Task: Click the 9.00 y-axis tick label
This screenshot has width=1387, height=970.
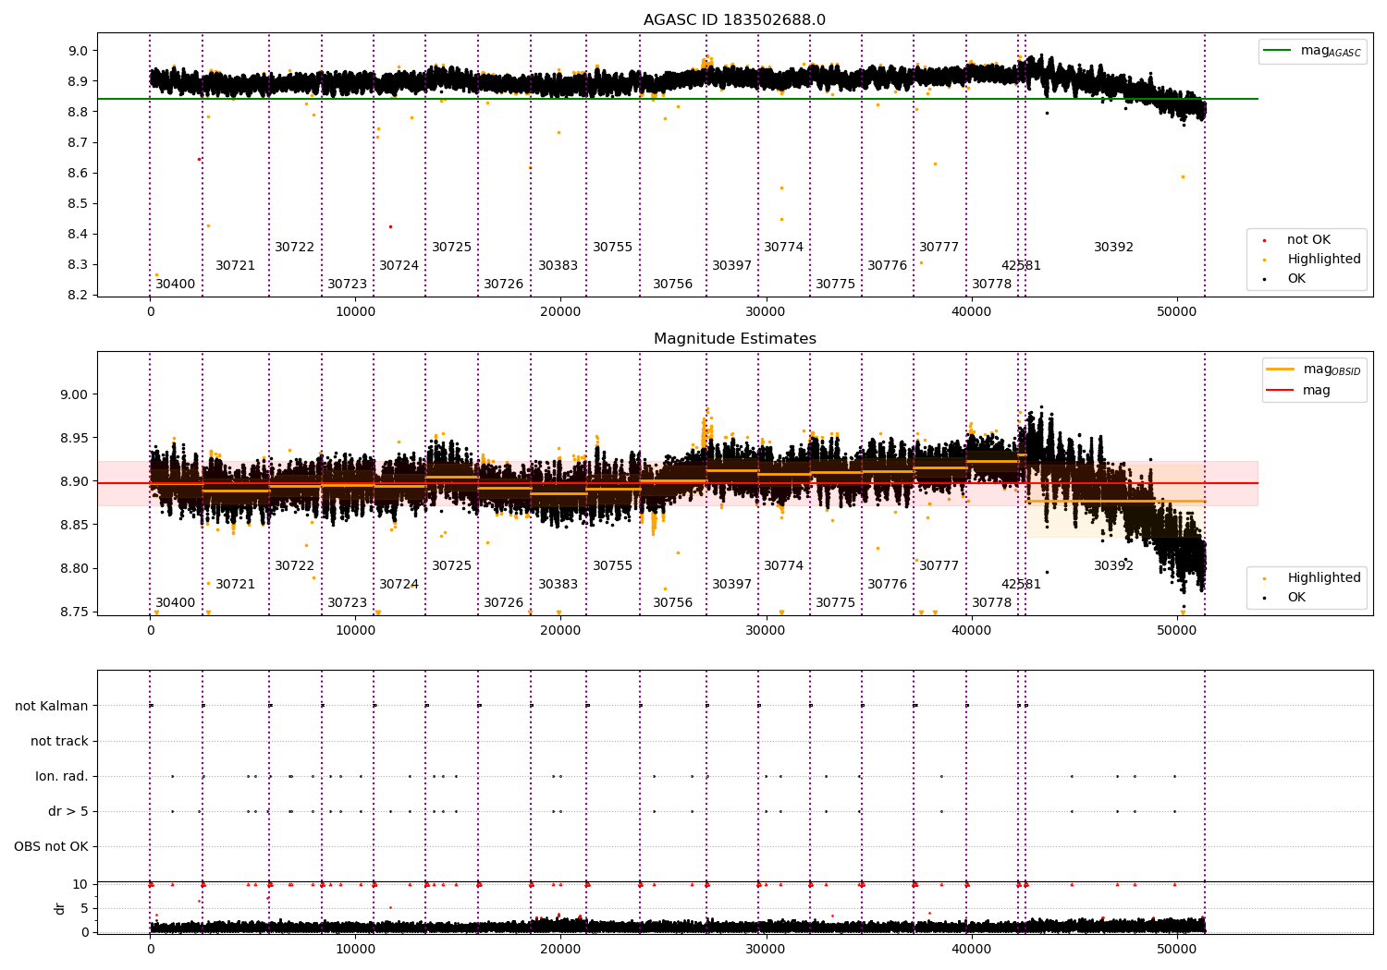Action: coord(76,395)
